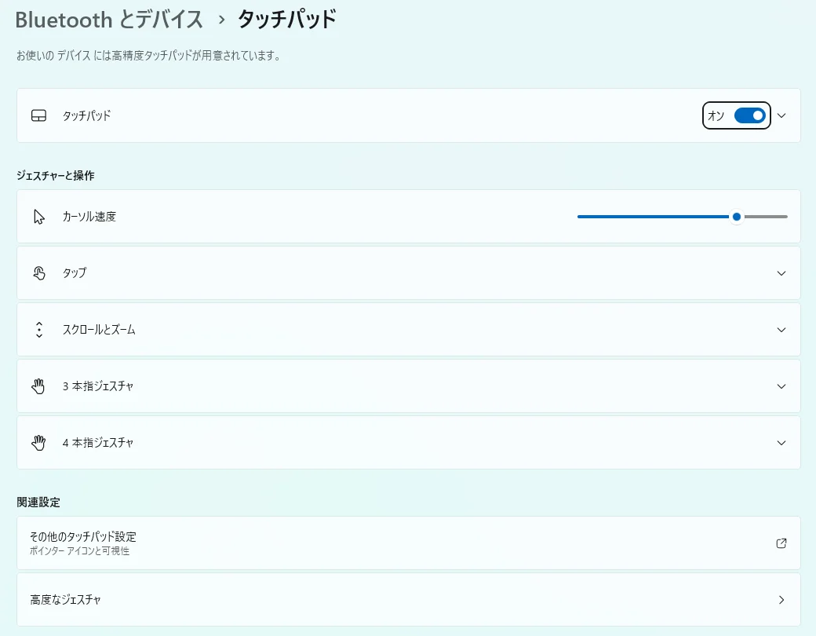
Task: Click the ジェスチャーと操作 section heading
Action: [x=55, y=176]
